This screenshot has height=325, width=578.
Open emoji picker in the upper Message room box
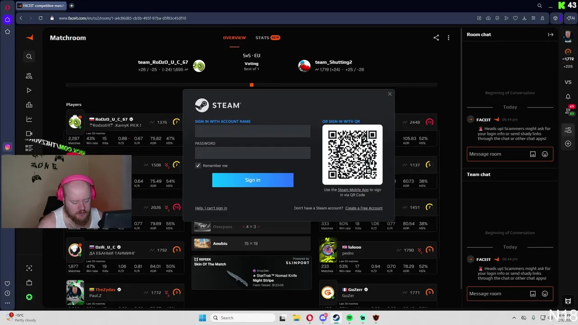(545, 154)
